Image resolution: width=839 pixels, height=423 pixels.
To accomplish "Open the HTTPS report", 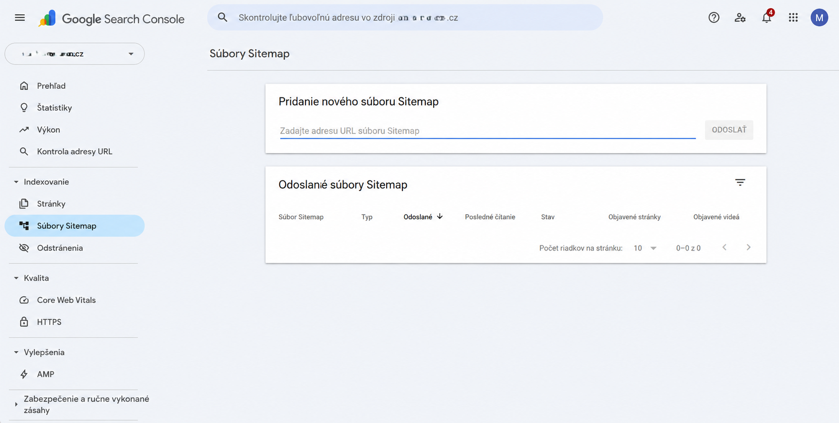I will pos(49,322).
